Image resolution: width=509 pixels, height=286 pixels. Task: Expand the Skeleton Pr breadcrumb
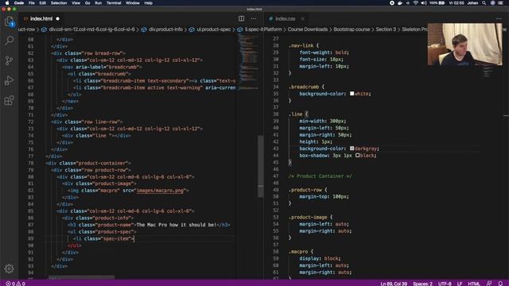pyautogui.click(x=414, y=29)
